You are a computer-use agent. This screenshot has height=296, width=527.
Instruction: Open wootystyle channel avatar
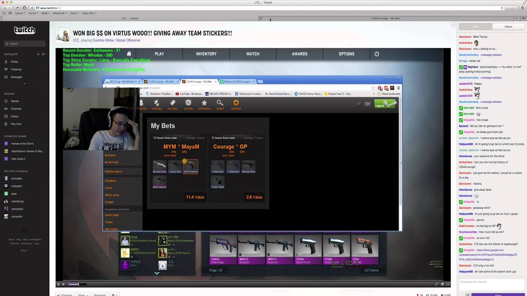point(6,209)
